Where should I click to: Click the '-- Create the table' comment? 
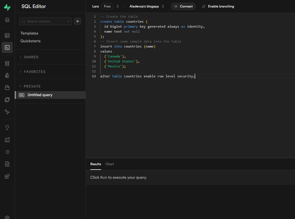click(119, 17)
